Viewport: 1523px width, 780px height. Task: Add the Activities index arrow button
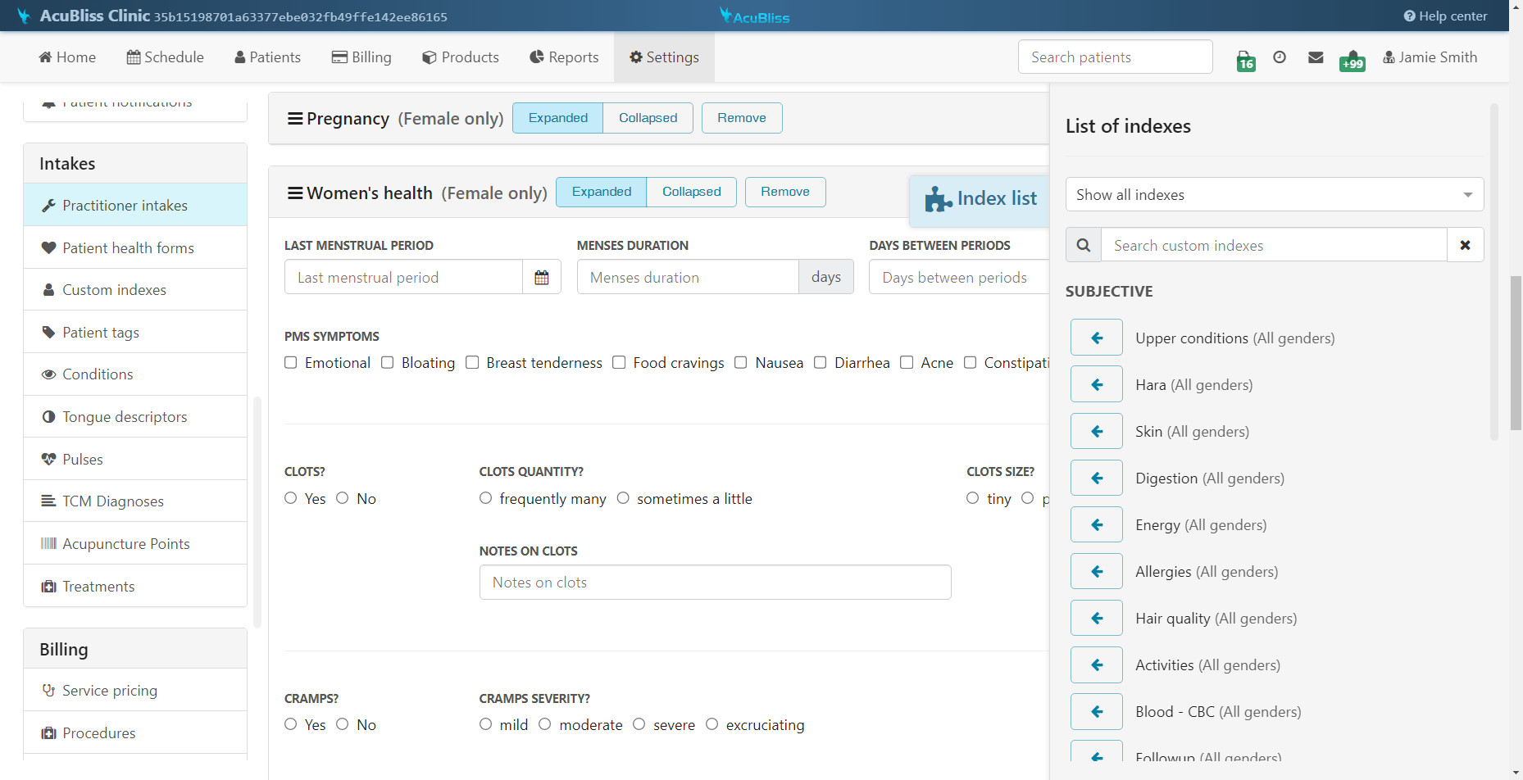[x=1097, y=664]
